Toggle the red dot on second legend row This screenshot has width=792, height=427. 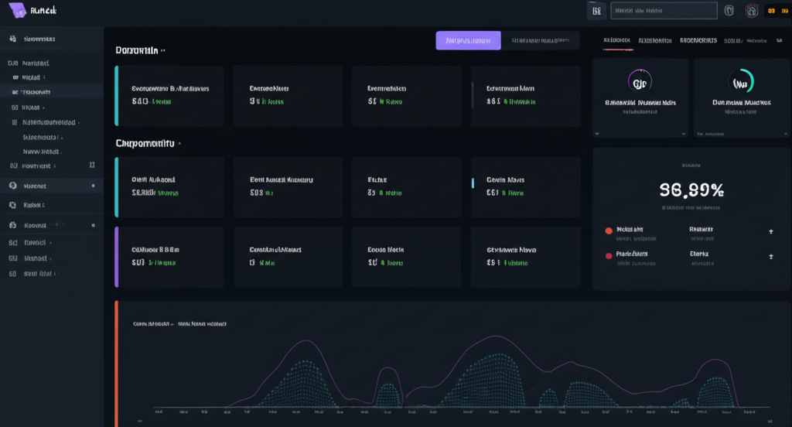(x=608, y=254)
